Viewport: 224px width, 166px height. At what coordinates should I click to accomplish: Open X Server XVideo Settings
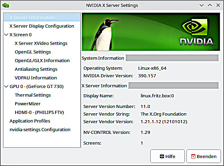coord(41,43)
